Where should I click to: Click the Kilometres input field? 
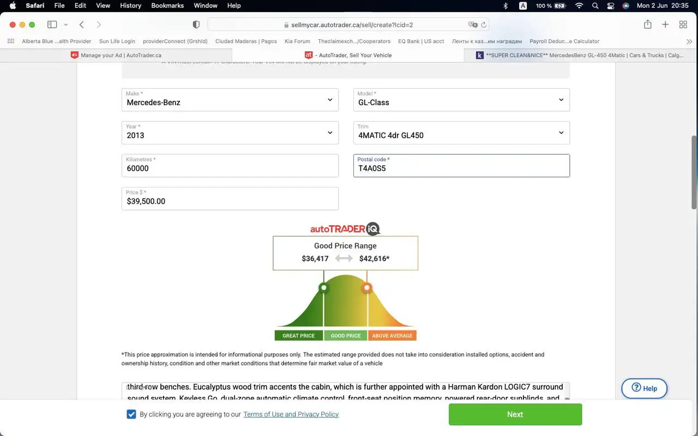tap(230, 166)
